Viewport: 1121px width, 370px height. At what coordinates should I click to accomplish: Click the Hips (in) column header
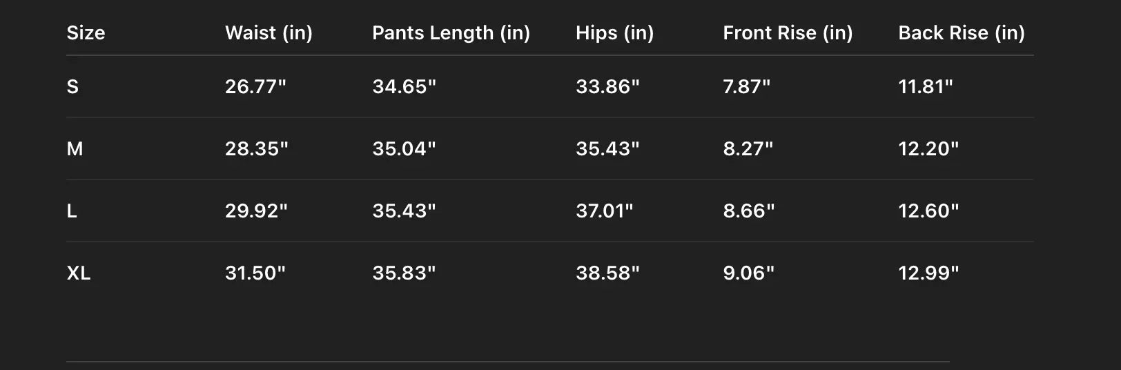(614, 33)
